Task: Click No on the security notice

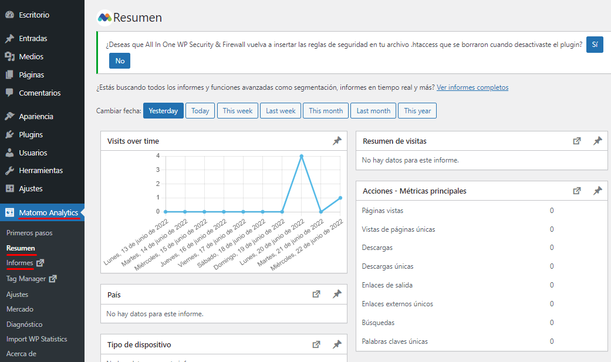Action: pyautogui.click(x=120, y=61)
